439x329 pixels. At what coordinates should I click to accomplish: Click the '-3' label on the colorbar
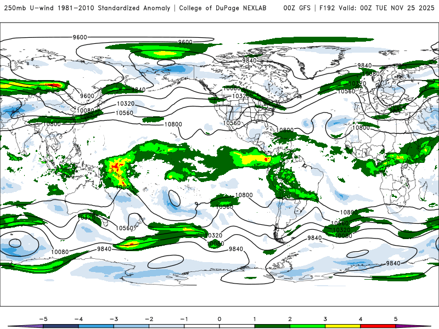coord(114,319)
